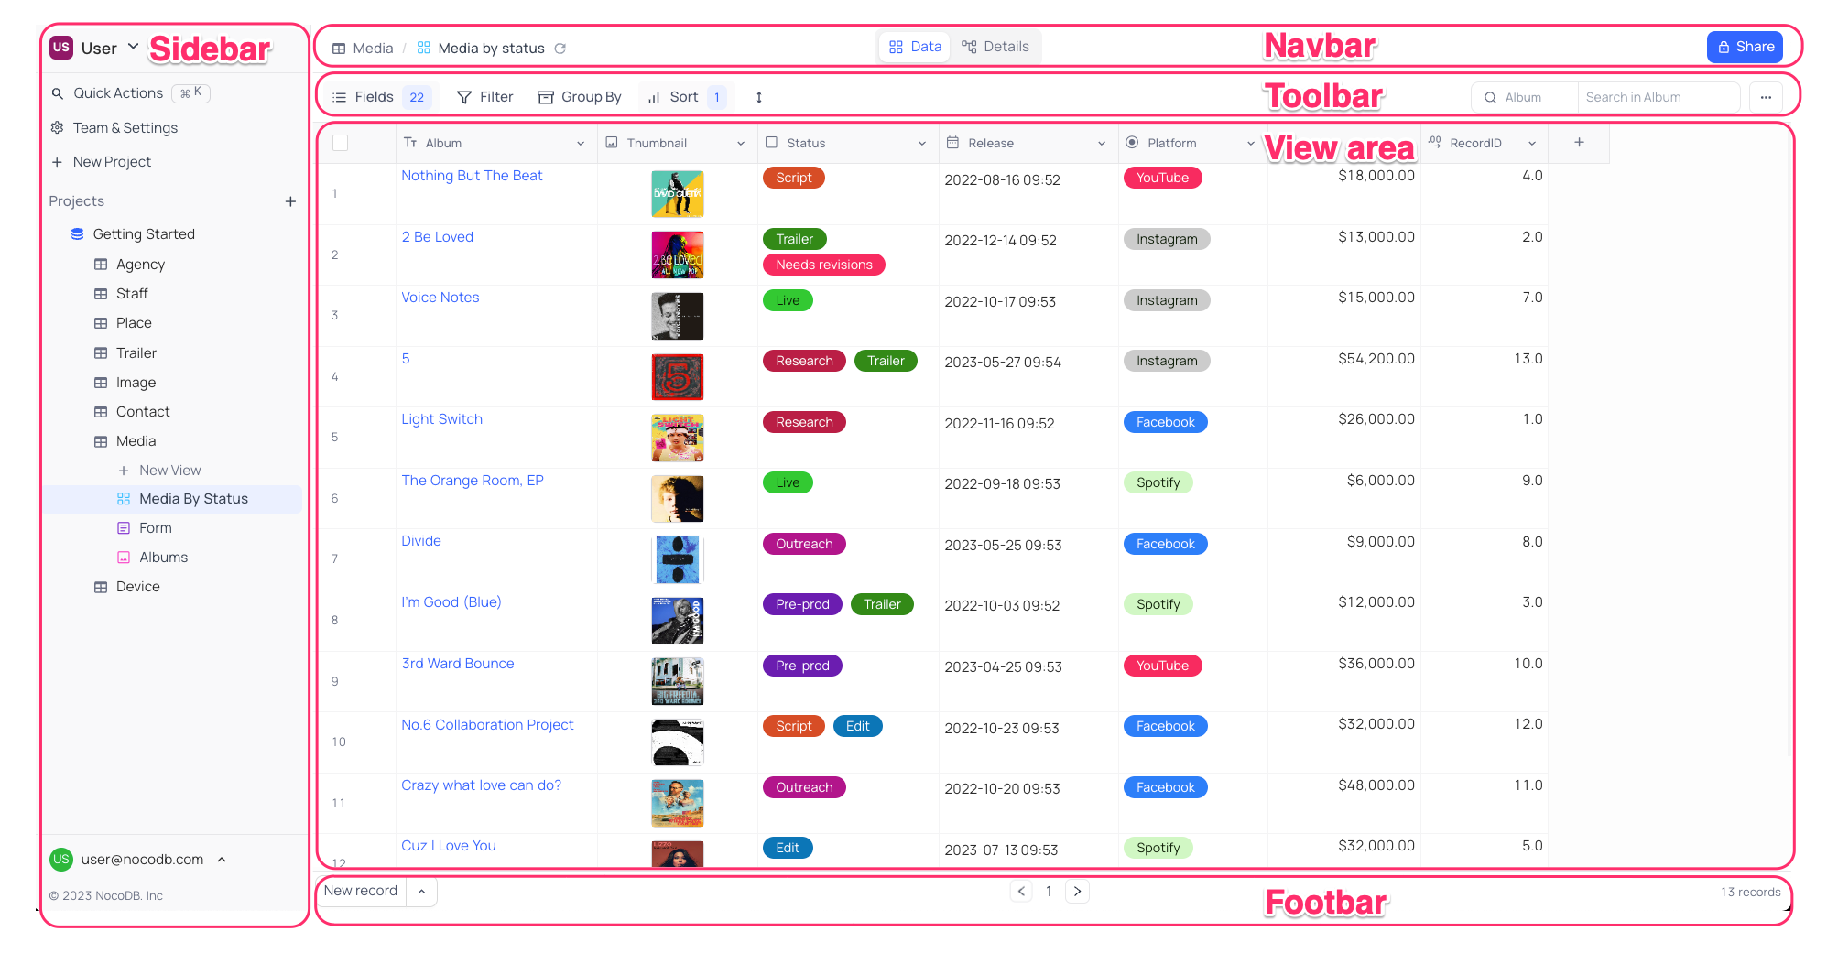Click green user avatar at sidebar bottom
This screenshot has height=953, width=1838.
tap(61, 859)
